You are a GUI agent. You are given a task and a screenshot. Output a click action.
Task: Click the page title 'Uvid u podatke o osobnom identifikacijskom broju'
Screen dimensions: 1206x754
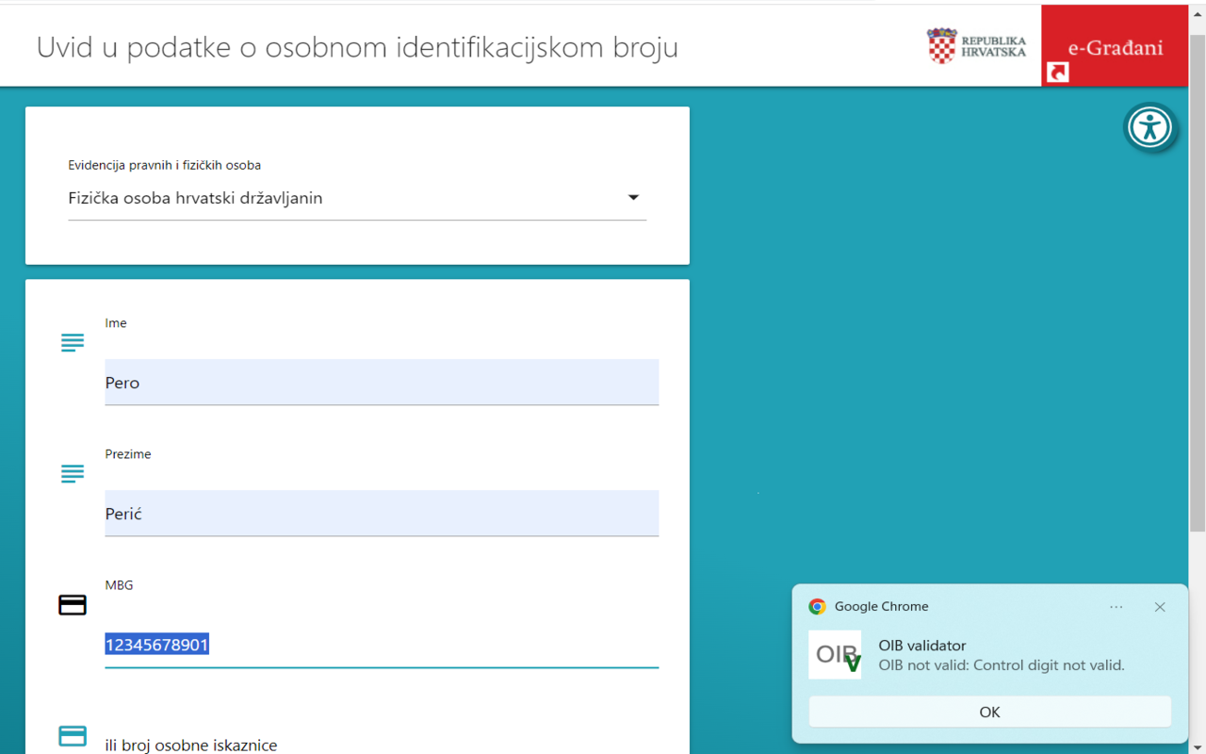(x=357, y=47)
